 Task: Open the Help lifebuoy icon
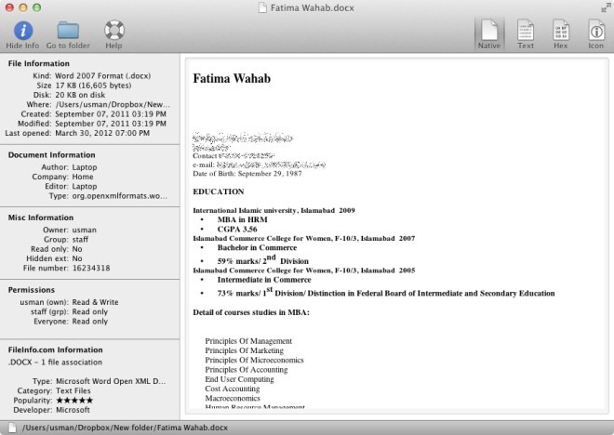click(114, 31)
